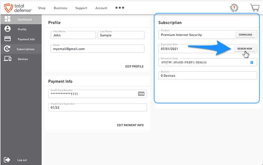This screenshot has height=165, width=263.
Task: Click the blurred Activation Code field
Action: point(208,62)
